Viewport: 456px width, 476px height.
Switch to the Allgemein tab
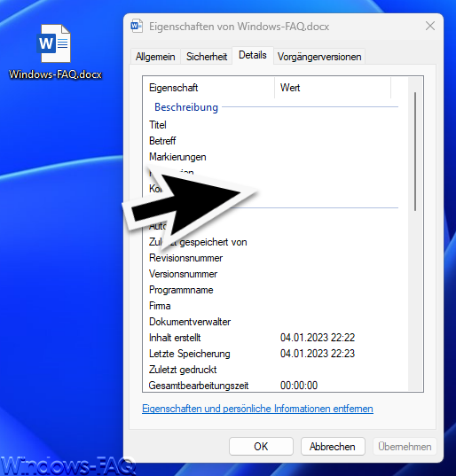pos(155,57)
